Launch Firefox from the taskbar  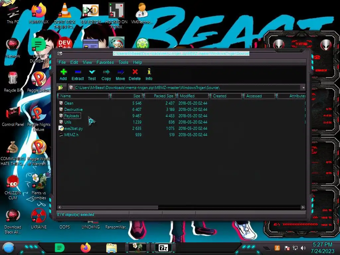coord(86,248)
